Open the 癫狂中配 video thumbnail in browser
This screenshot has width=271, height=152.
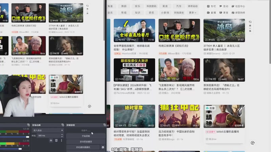pyautogui.click(x=179, y=116)
